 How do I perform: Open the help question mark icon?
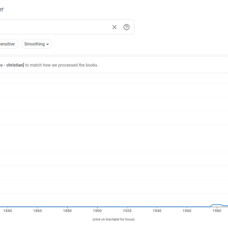(x=127, y=27)
